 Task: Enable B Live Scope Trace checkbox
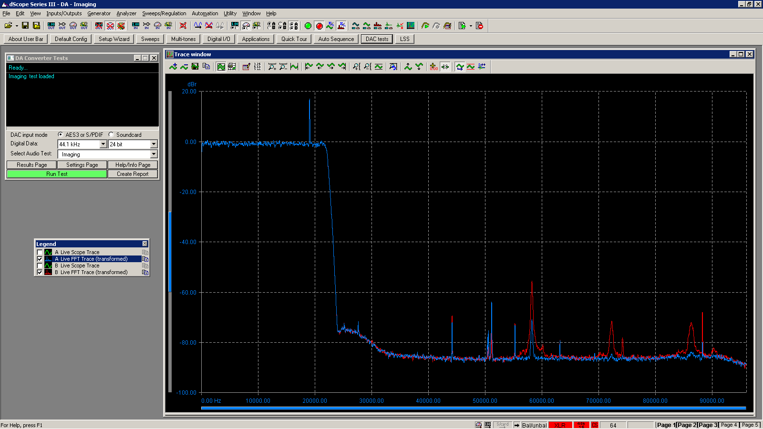click(x=40, y=266)
